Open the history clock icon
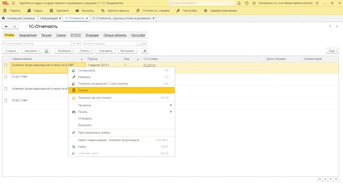Screen dimensions: 343x184 [247, 3]
